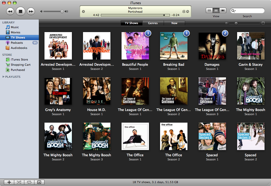Open the search magnifier dropdown
This screenshot has height=186, width=271.
(x=234, y=11)
